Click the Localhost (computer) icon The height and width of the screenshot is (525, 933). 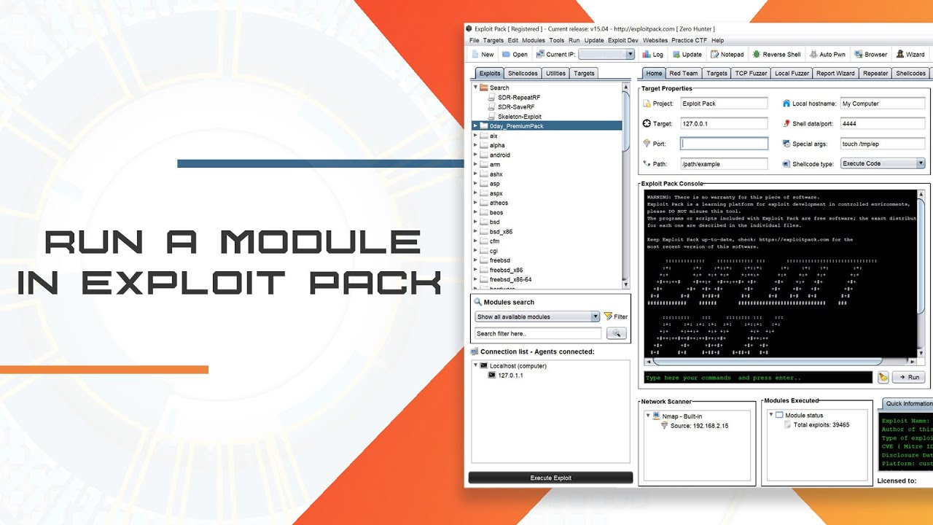[483, 365]
